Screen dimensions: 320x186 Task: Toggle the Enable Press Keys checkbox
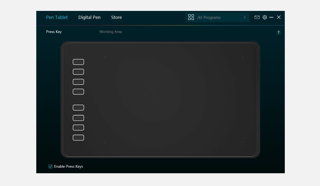pos(50,166)
